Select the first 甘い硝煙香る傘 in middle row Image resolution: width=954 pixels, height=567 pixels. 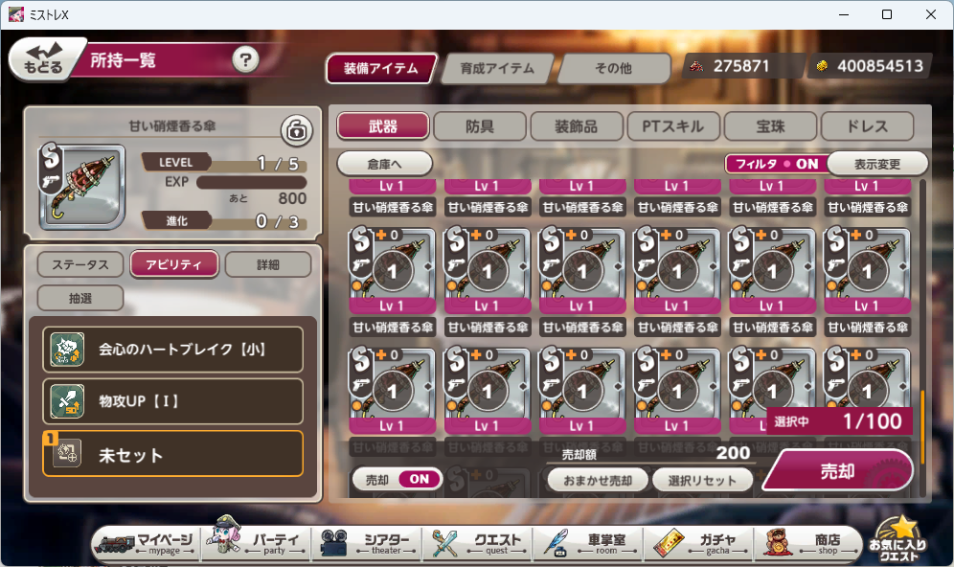coord(393,271)
